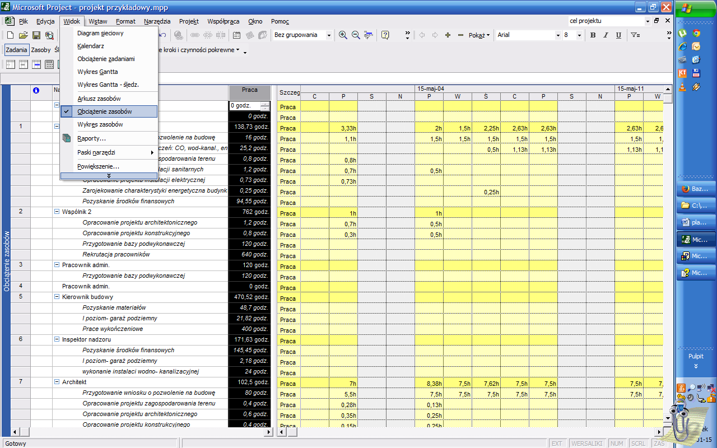Open the Paski narzędzi submenu
This screenshot has width=717, height=448.
click(109, 152)
